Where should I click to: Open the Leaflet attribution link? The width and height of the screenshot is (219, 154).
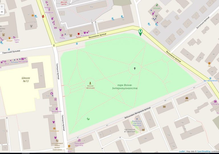182,151
